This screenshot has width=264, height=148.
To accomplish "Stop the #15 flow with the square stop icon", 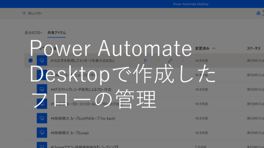I will point(158,60).
